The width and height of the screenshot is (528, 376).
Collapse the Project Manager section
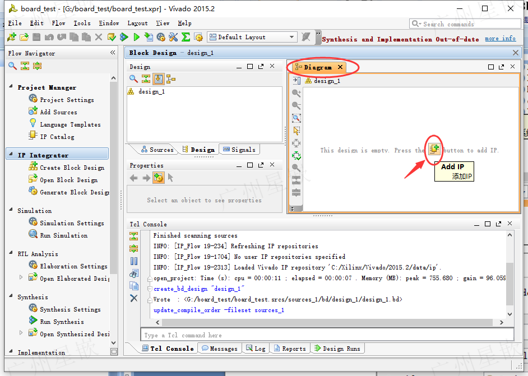tap(11, 86)
